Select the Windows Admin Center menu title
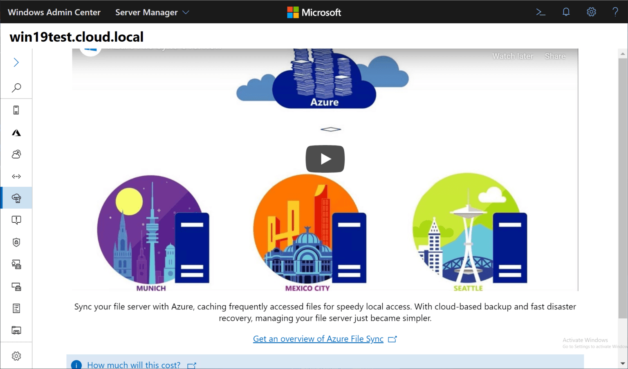 coord(54,12)
